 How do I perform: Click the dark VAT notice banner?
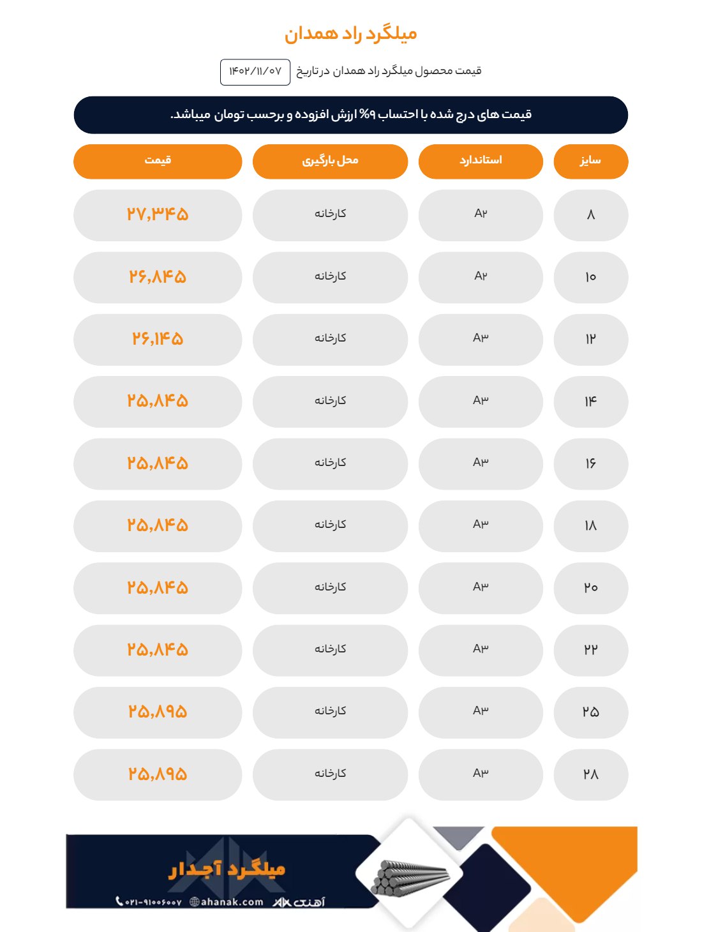tap(350, 115)
